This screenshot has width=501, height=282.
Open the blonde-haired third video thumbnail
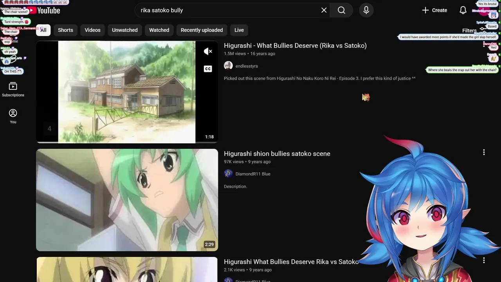click(x=127, y=269)
